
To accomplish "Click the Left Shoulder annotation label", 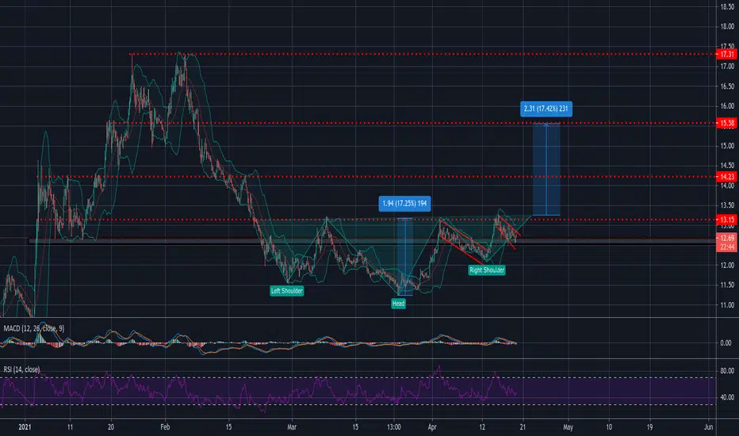I will [286, 291].
